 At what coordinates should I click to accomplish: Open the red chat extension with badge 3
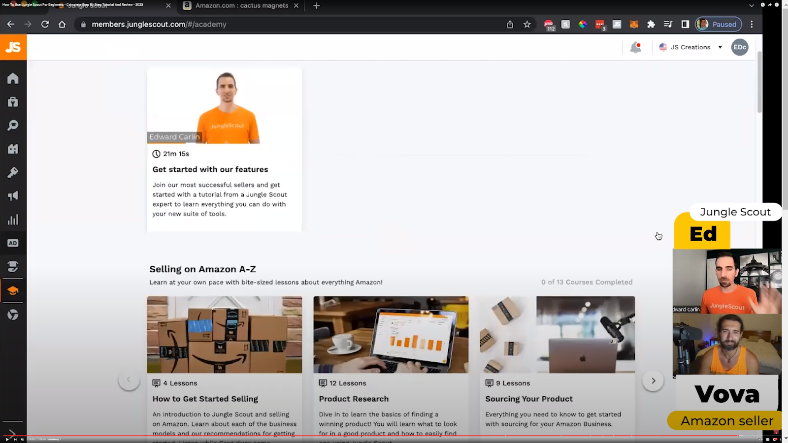(600, 25)
